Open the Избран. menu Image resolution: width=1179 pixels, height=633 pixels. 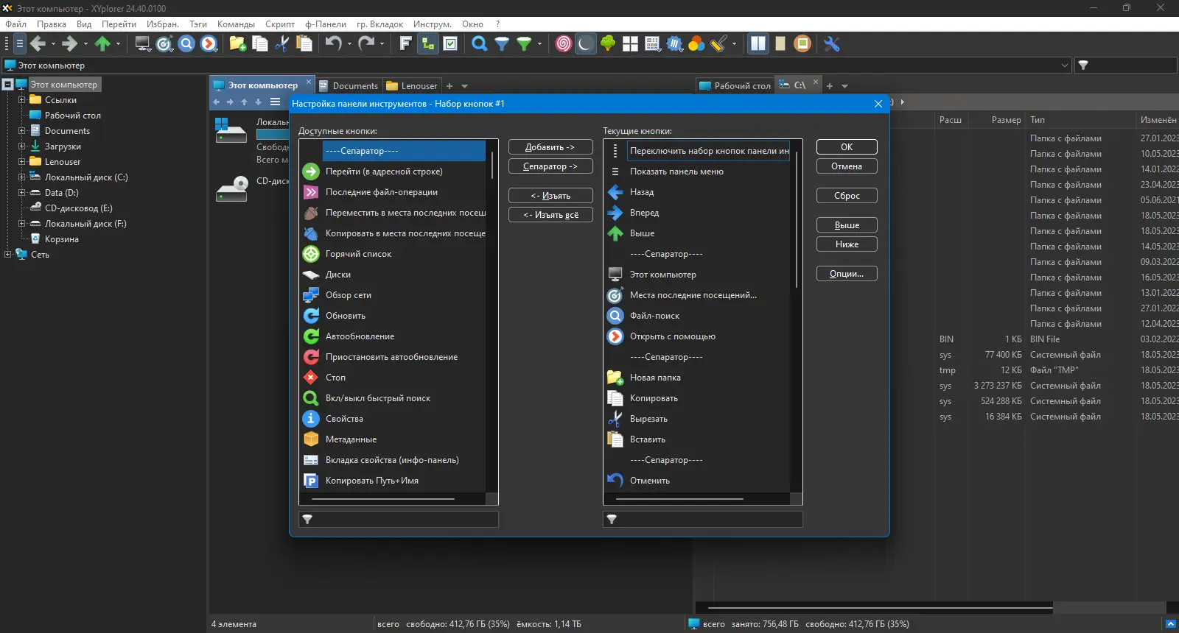[x=162, y=24]
